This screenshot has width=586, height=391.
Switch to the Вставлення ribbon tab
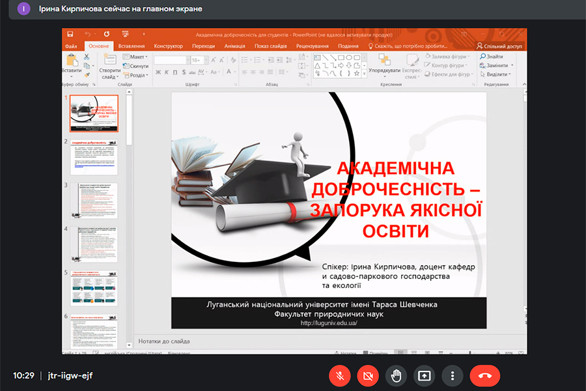132,46
